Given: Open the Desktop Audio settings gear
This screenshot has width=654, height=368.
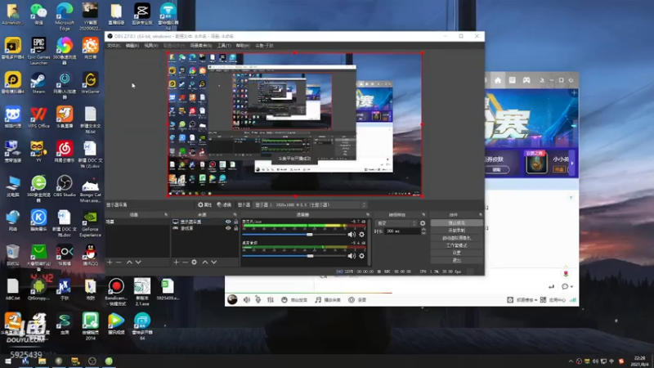Looking at the screenshot, I should (x=361, y=256).
